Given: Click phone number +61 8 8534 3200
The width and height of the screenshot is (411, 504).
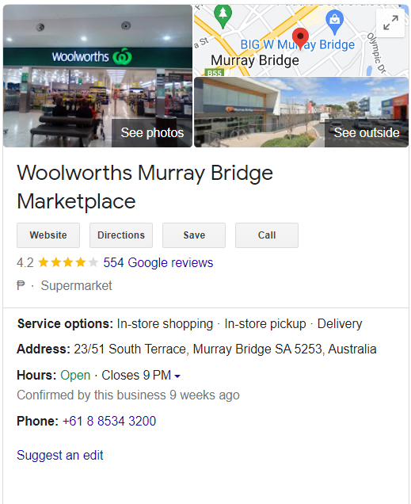Looking at the screenshot, I should [x=109, y=421].
